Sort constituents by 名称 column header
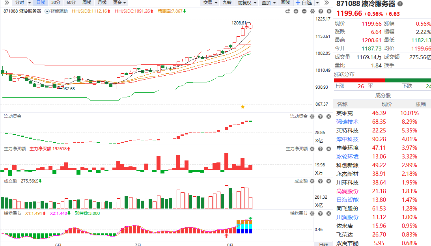This screenshot has height=246, width=431. pyautogui.click(x=342, y=104)
